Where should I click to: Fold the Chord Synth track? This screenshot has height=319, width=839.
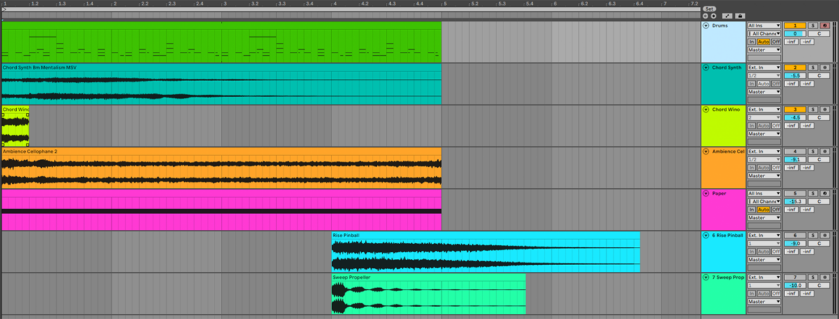tap(705, 67)
